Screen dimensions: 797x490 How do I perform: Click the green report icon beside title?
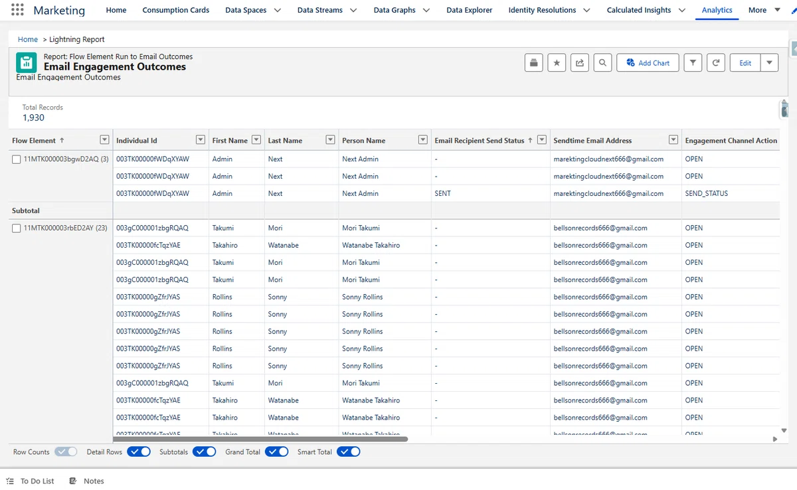[x=27, y=63]
